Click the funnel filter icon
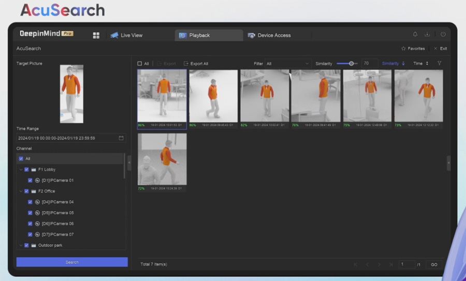466x281 pixels. [x=440, y=64]
